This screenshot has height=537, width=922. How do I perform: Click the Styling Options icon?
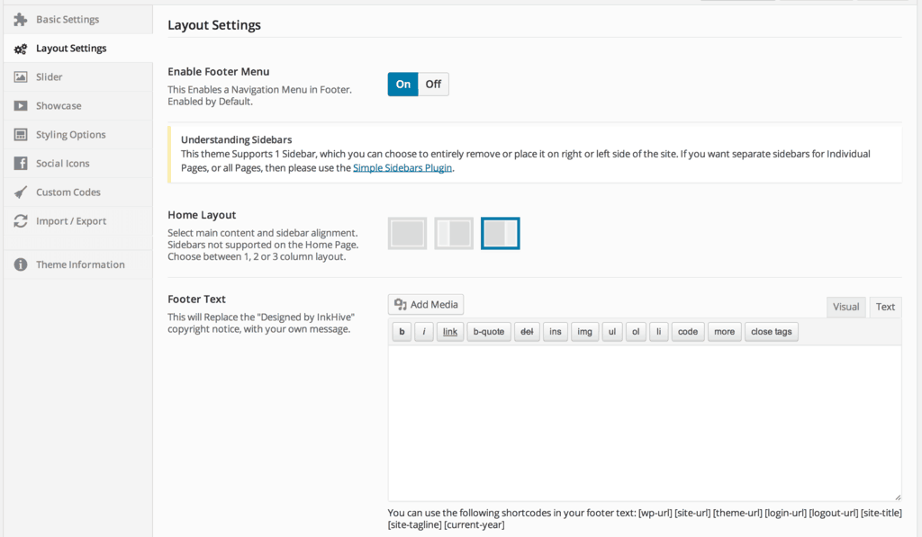click(x=21, y=135)
